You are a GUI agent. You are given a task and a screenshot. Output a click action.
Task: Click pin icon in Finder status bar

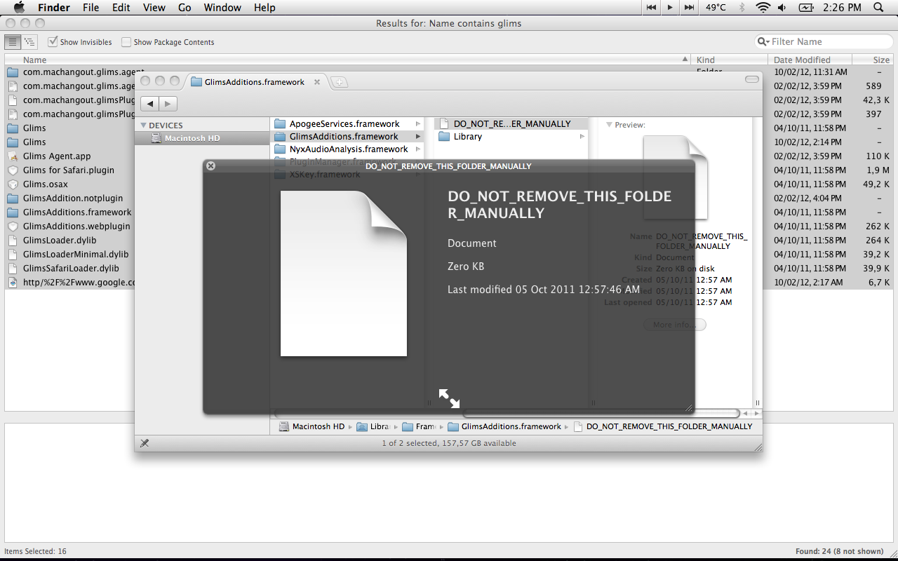tap(145, 443)
